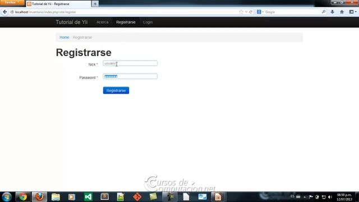Image resolution: width=359 pixels, height=202 pixels.
Task: Open the network tray icon
Action: pyautogui.click(x=324, y=197)
